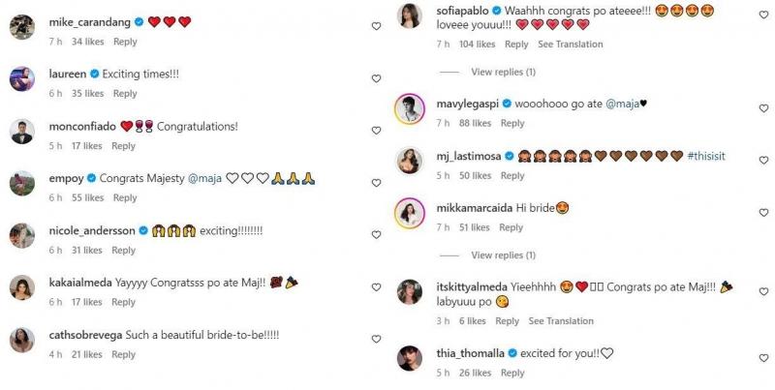The image size is (775, 390).
Task: Like mike_carandang's comment with heart icon
Action: coord(376,27)
